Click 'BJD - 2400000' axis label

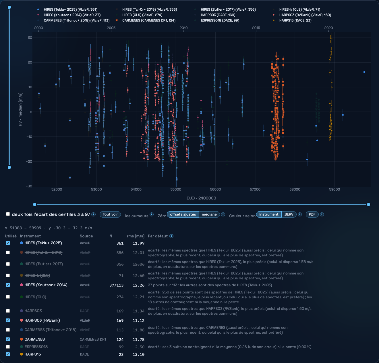pos(202,198)
